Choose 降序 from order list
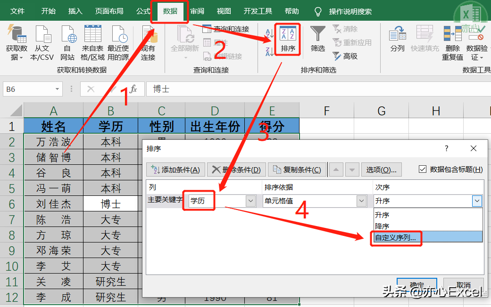Viewport: 491px width, 307px height. 428,226
